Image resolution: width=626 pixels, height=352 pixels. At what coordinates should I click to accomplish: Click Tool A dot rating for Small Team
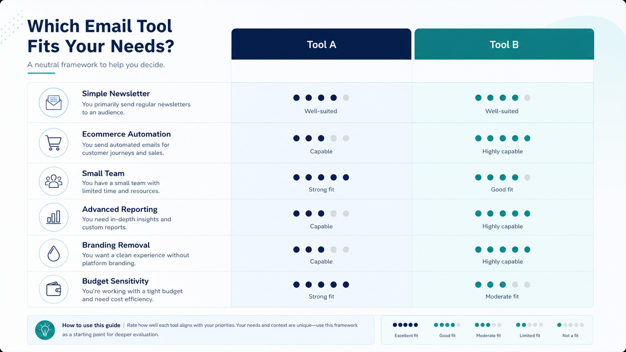click(x=321, y=177)
